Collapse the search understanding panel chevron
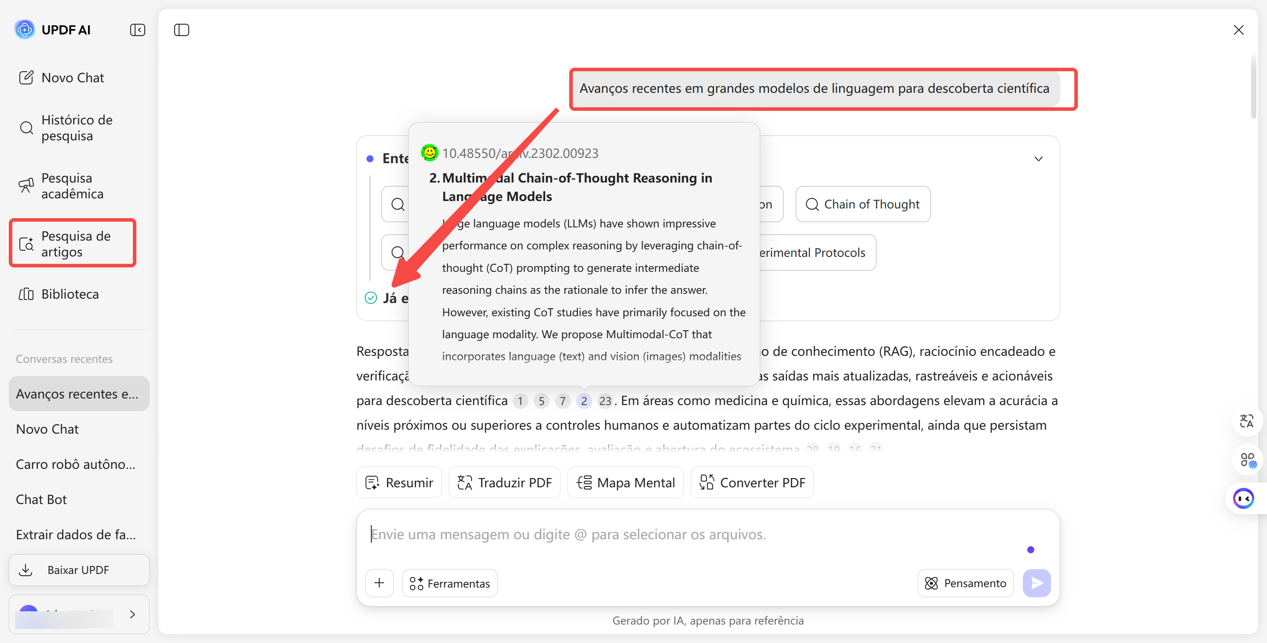Image resolution: width=1267 pixels, height=643 pixels. (1038, 159)
